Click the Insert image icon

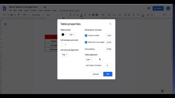click(97, 15)
